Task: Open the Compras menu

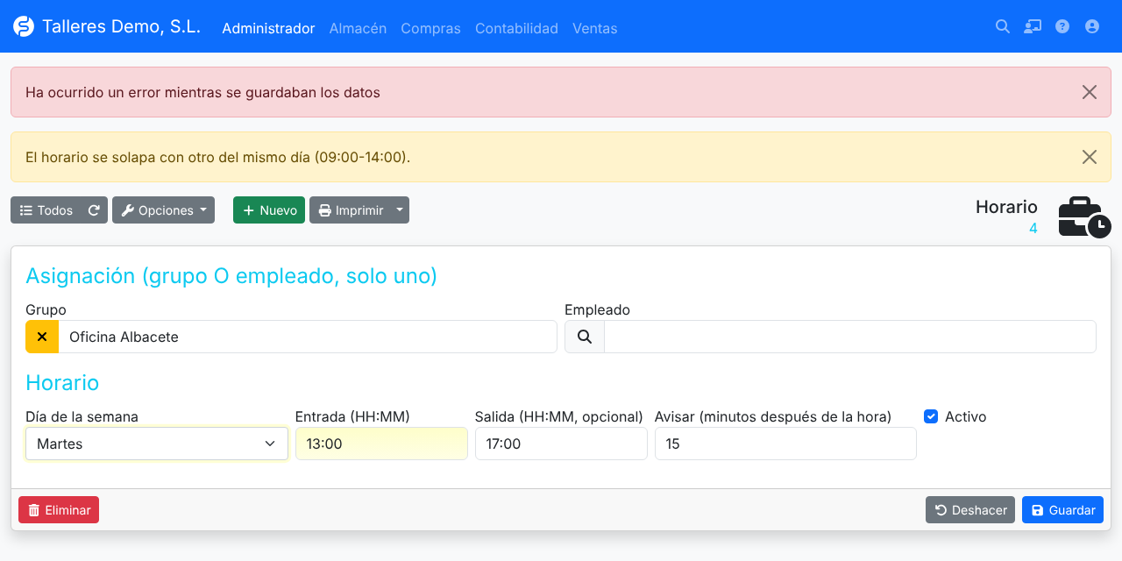Action: 430,28
